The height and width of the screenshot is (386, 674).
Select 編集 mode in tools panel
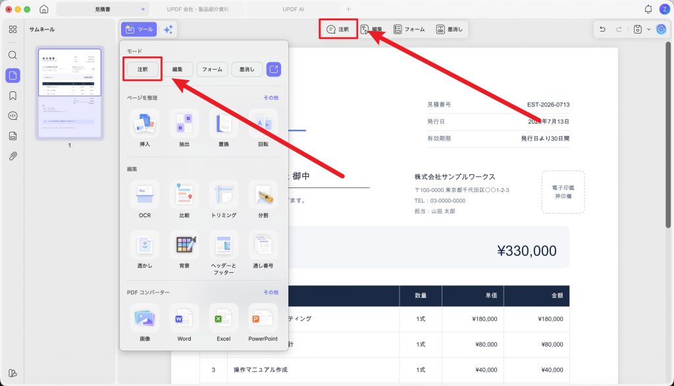click(x=178, y=69)
